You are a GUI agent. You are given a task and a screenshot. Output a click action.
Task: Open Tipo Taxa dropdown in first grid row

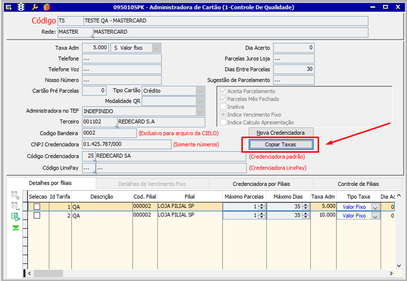tap(375, 207)
